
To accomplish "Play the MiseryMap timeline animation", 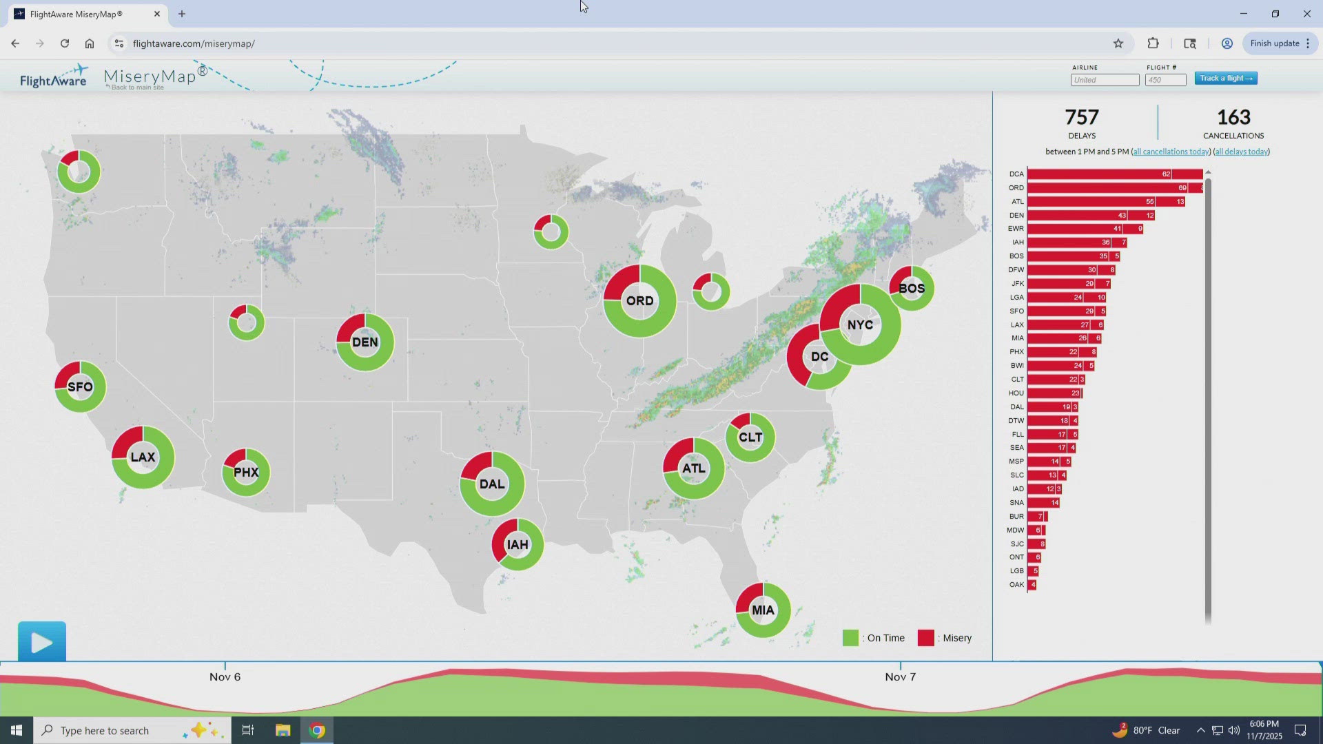I will click(x=42, y=642).
